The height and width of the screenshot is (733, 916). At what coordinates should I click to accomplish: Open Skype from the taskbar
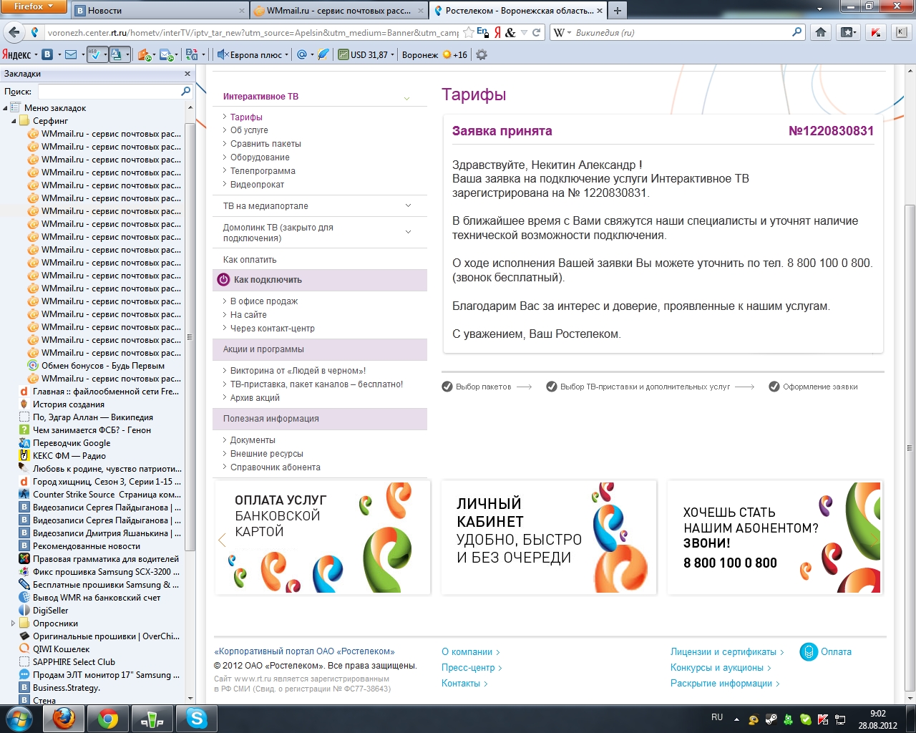197,719
